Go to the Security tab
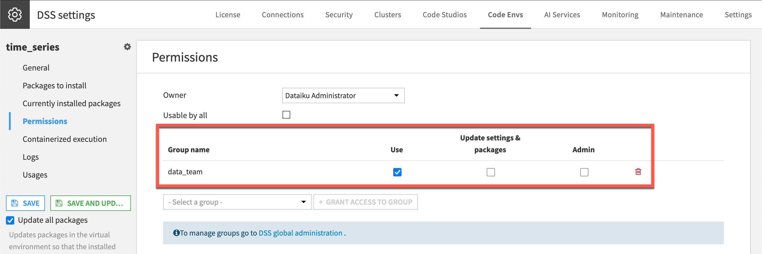Viewport: 762px width, 254px height. click(x=339, y=15)
